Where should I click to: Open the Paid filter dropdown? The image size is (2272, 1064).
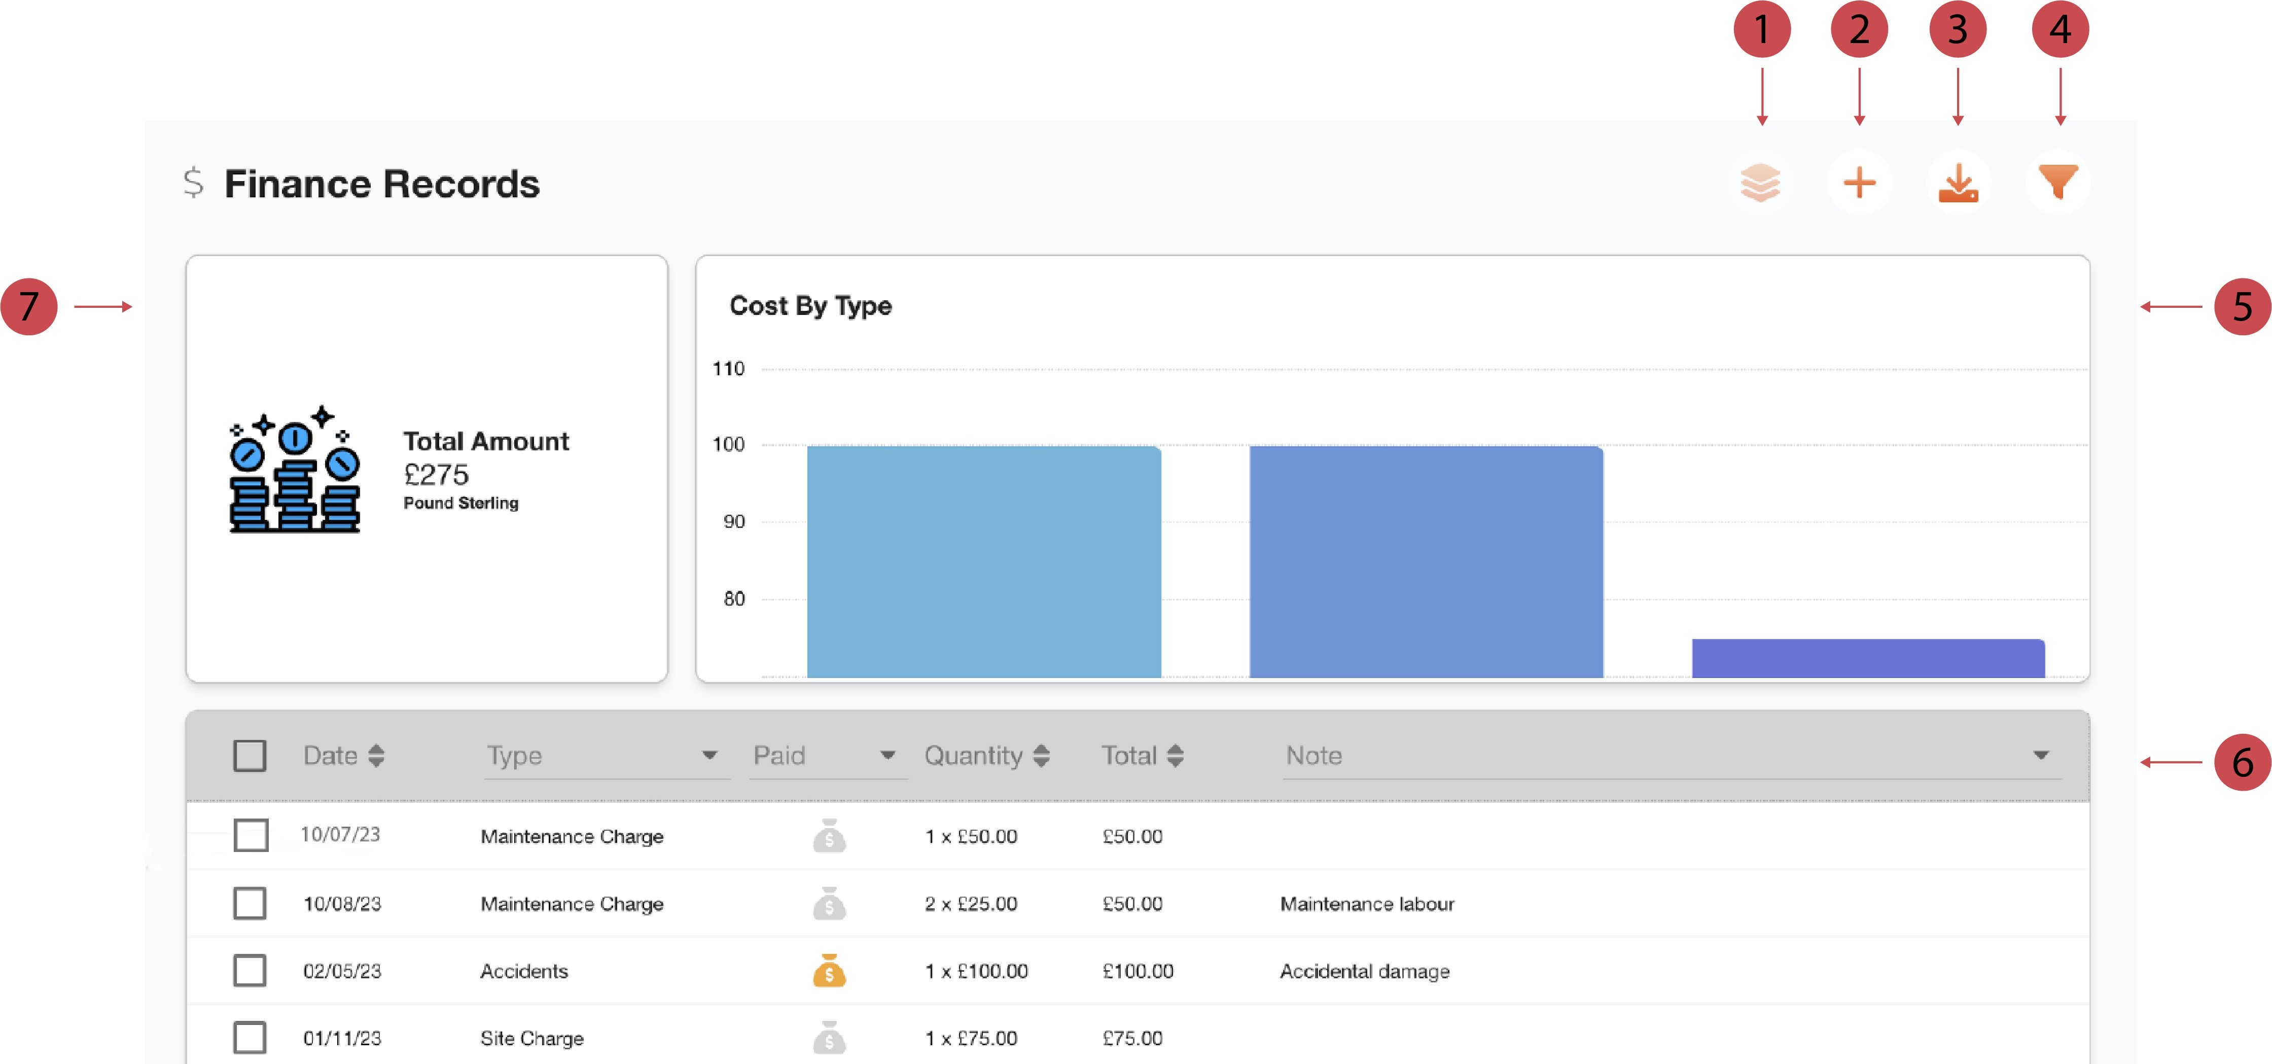[887, 755]
